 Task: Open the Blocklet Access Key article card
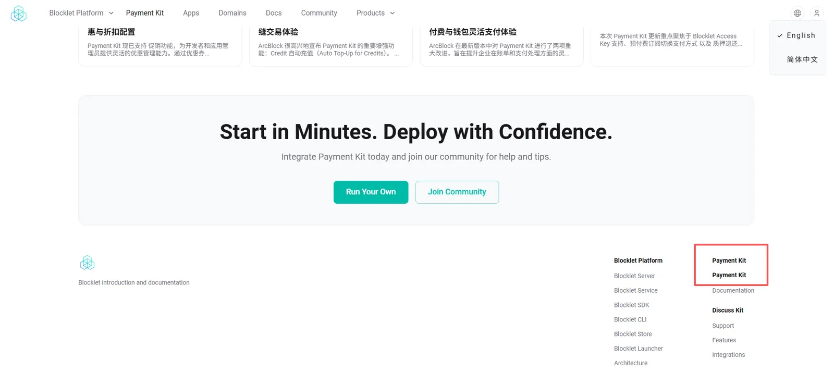(672, 46)
